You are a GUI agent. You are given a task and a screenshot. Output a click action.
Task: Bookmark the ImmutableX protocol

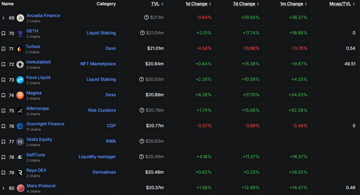[3, 64]
